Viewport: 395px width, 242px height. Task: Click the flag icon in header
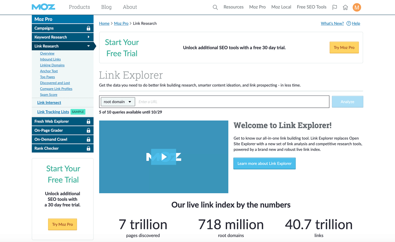click(x=335, y=7)
